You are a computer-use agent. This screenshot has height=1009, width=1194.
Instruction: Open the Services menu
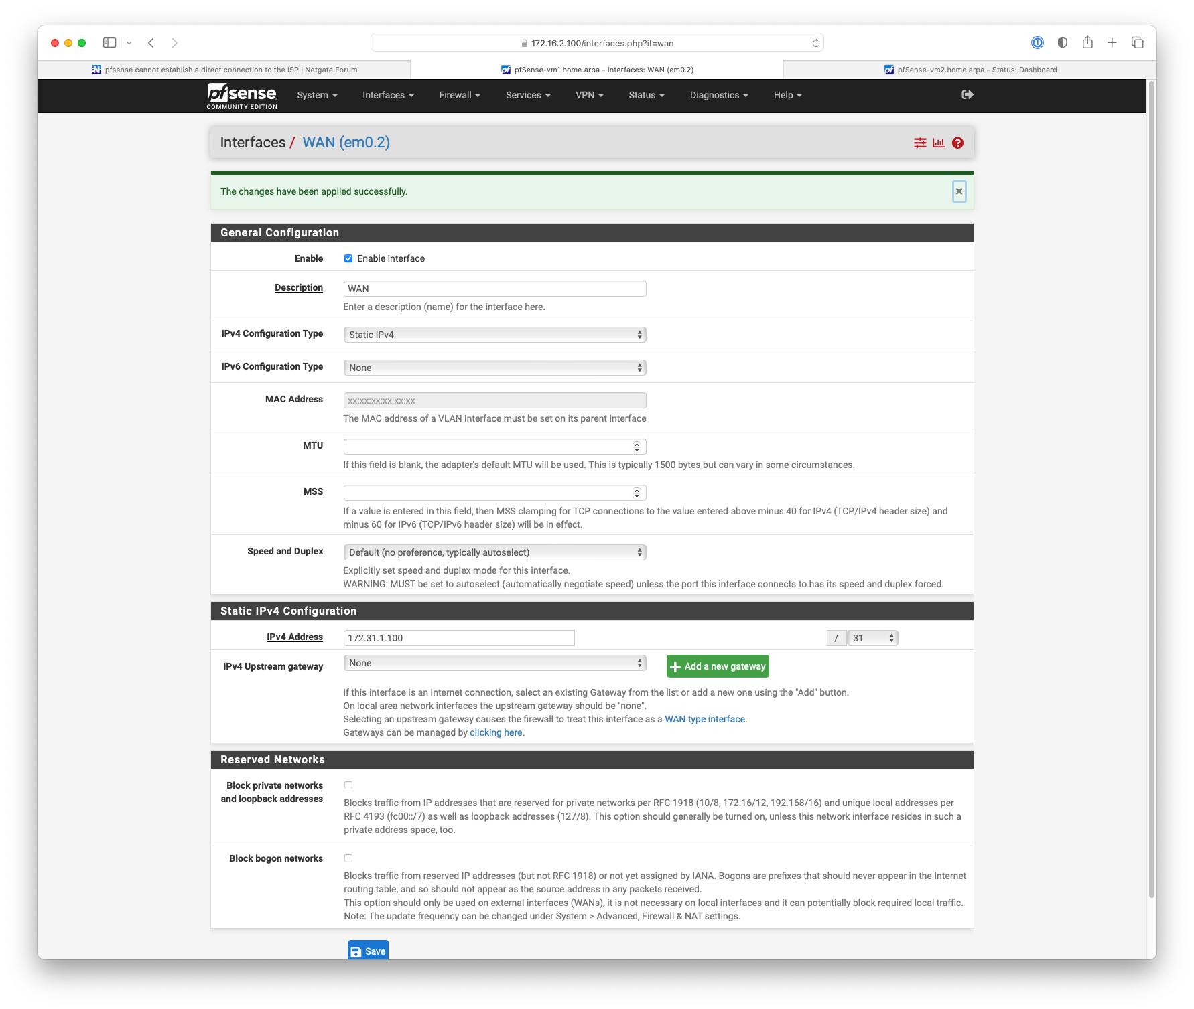point(528,95)
